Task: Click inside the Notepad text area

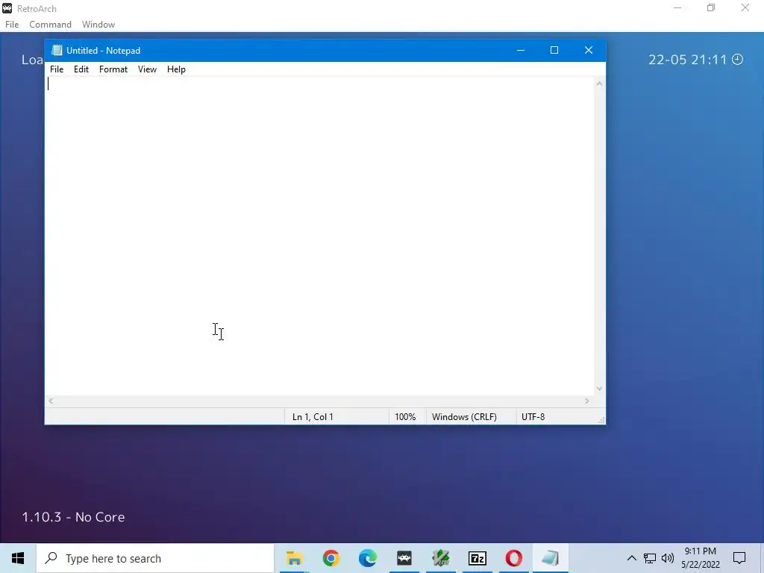Action: click(x=319, y=236)
